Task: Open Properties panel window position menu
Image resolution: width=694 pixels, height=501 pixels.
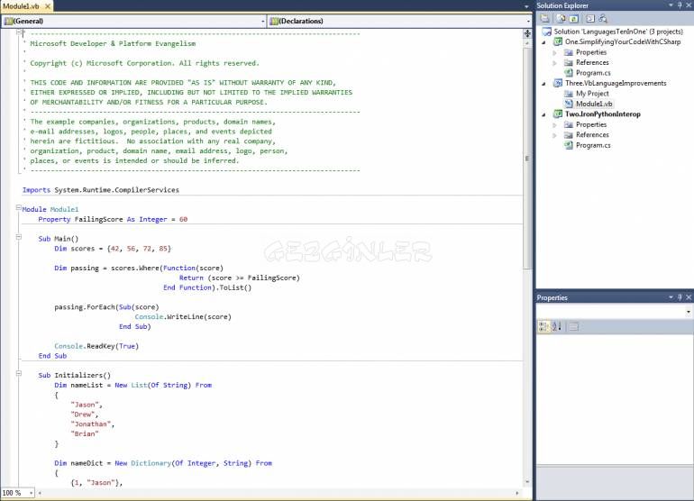Action: 671,297
